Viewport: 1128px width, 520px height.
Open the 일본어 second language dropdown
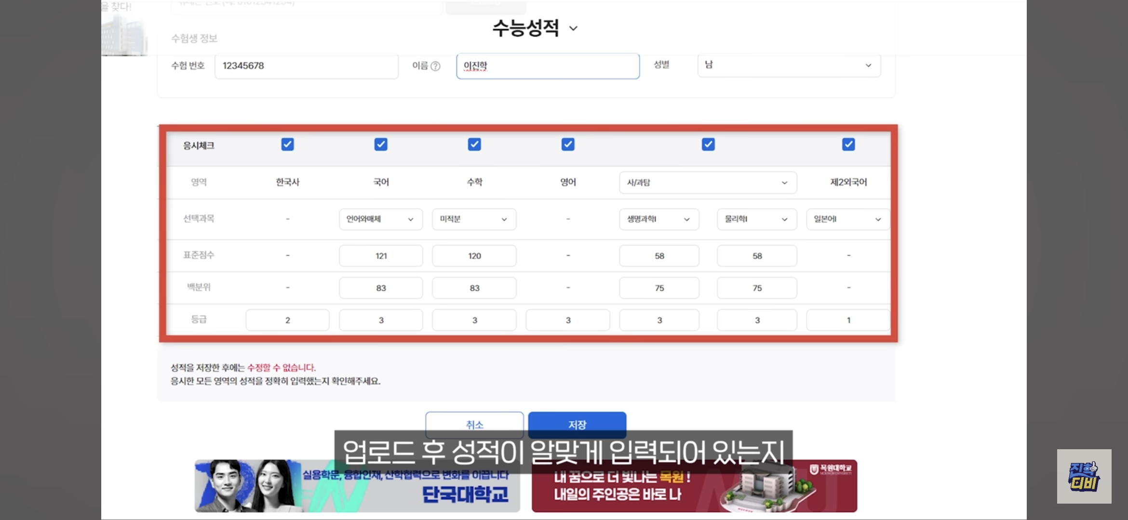tap(847, 219)
